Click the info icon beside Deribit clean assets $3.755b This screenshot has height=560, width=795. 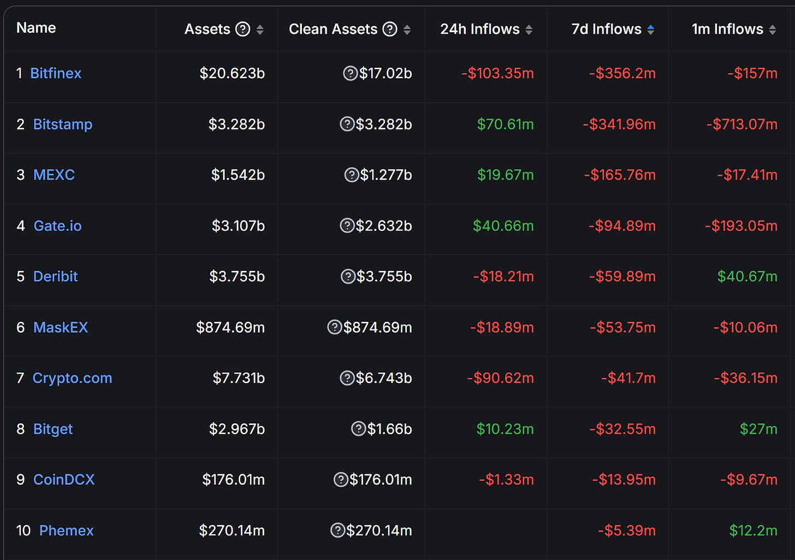[x=348, y=276]
